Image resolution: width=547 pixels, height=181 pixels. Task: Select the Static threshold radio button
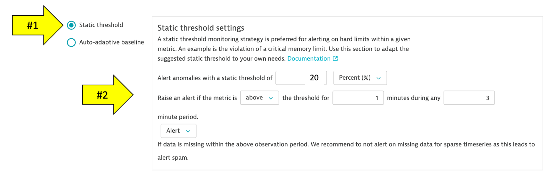(71, 25)
